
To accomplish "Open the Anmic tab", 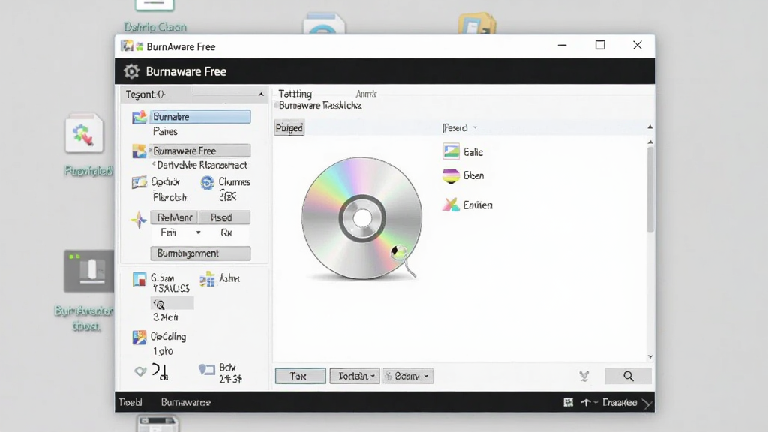I will [366, 94].
